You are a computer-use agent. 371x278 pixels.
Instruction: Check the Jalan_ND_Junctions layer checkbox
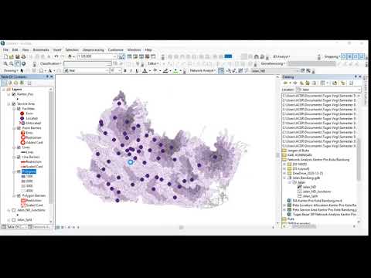coord(14,210)
